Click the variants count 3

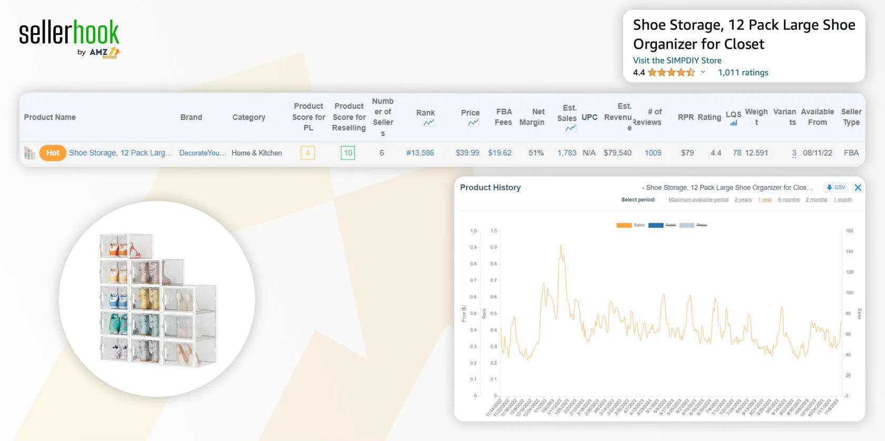pyautogui.click(x=794, y=153)
